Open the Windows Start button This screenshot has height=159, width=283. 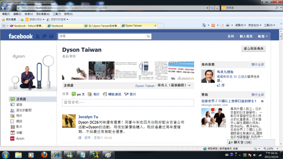click(x=5, y=155)
